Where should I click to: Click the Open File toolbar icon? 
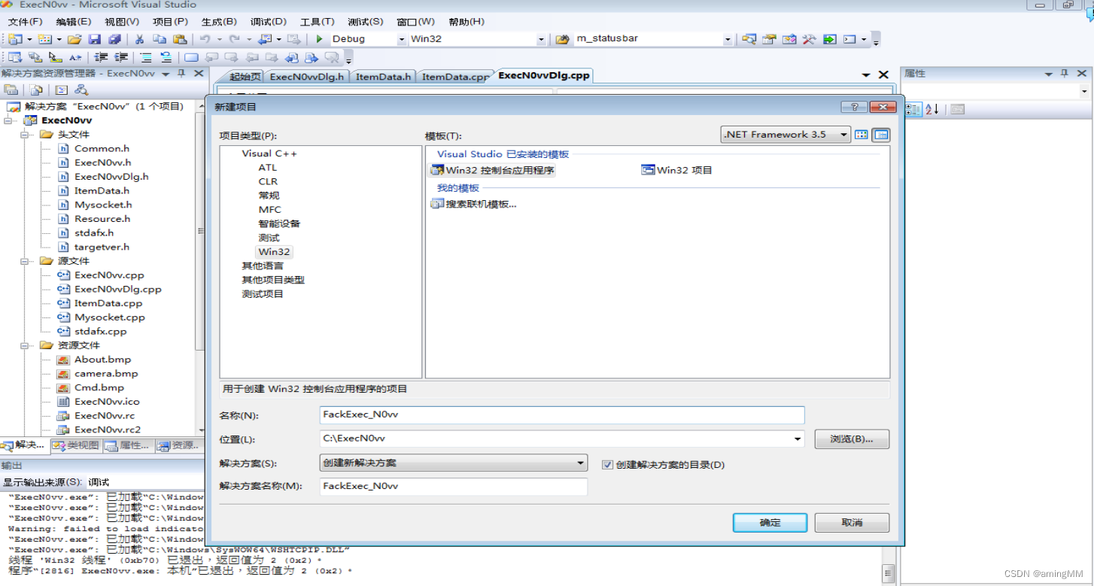tap(74, 39)
